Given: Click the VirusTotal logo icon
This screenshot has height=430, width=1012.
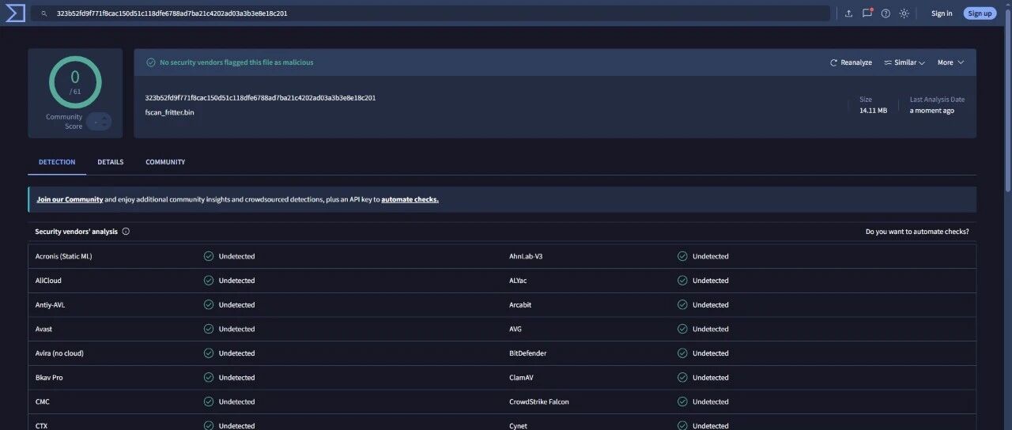Looking at the screenshot, I should click(x=16, y=13).
